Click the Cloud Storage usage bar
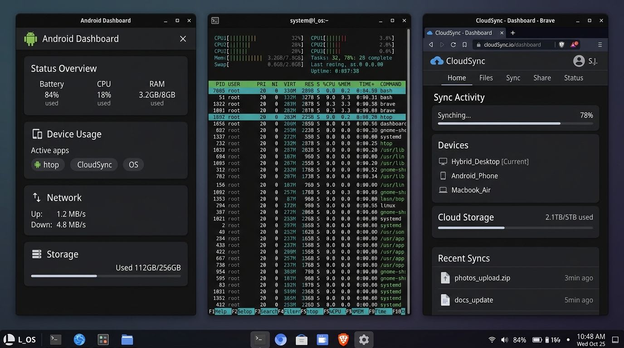 click(x=515, y=227)
